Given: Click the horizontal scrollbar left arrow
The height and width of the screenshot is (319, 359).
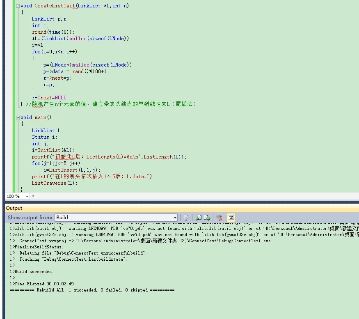Looking at the screenshot, I should 33,196.
